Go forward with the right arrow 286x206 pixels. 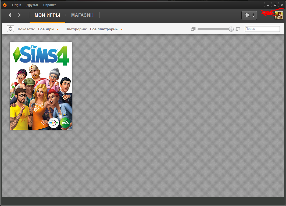[19, 15]
